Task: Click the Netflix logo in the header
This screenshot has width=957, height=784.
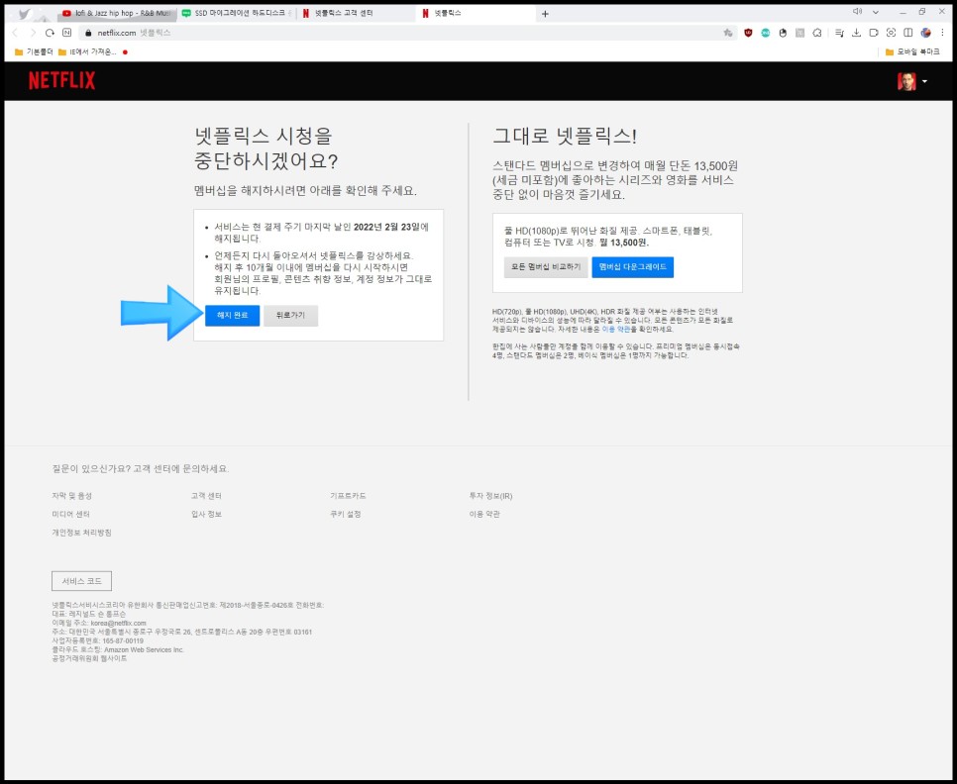Action: pos(61,80)
